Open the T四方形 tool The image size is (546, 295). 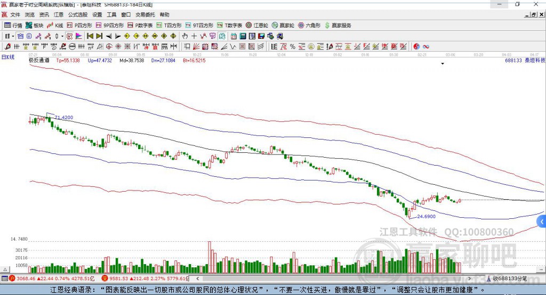[169, 26]
